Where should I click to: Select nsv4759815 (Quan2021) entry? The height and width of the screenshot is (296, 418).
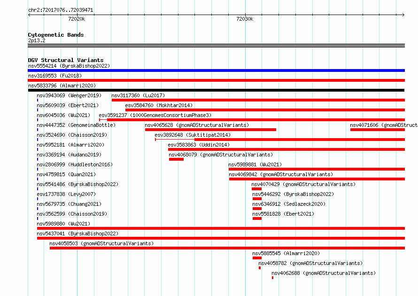pyautogui.click(x=66, y=174)
